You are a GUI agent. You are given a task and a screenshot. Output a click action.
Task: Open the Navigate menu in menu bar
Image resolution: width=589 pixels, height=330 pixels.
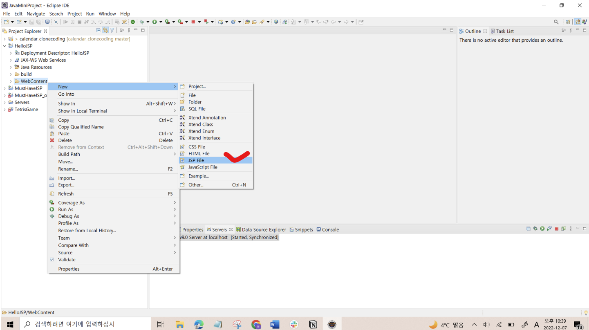pos(36,13)
